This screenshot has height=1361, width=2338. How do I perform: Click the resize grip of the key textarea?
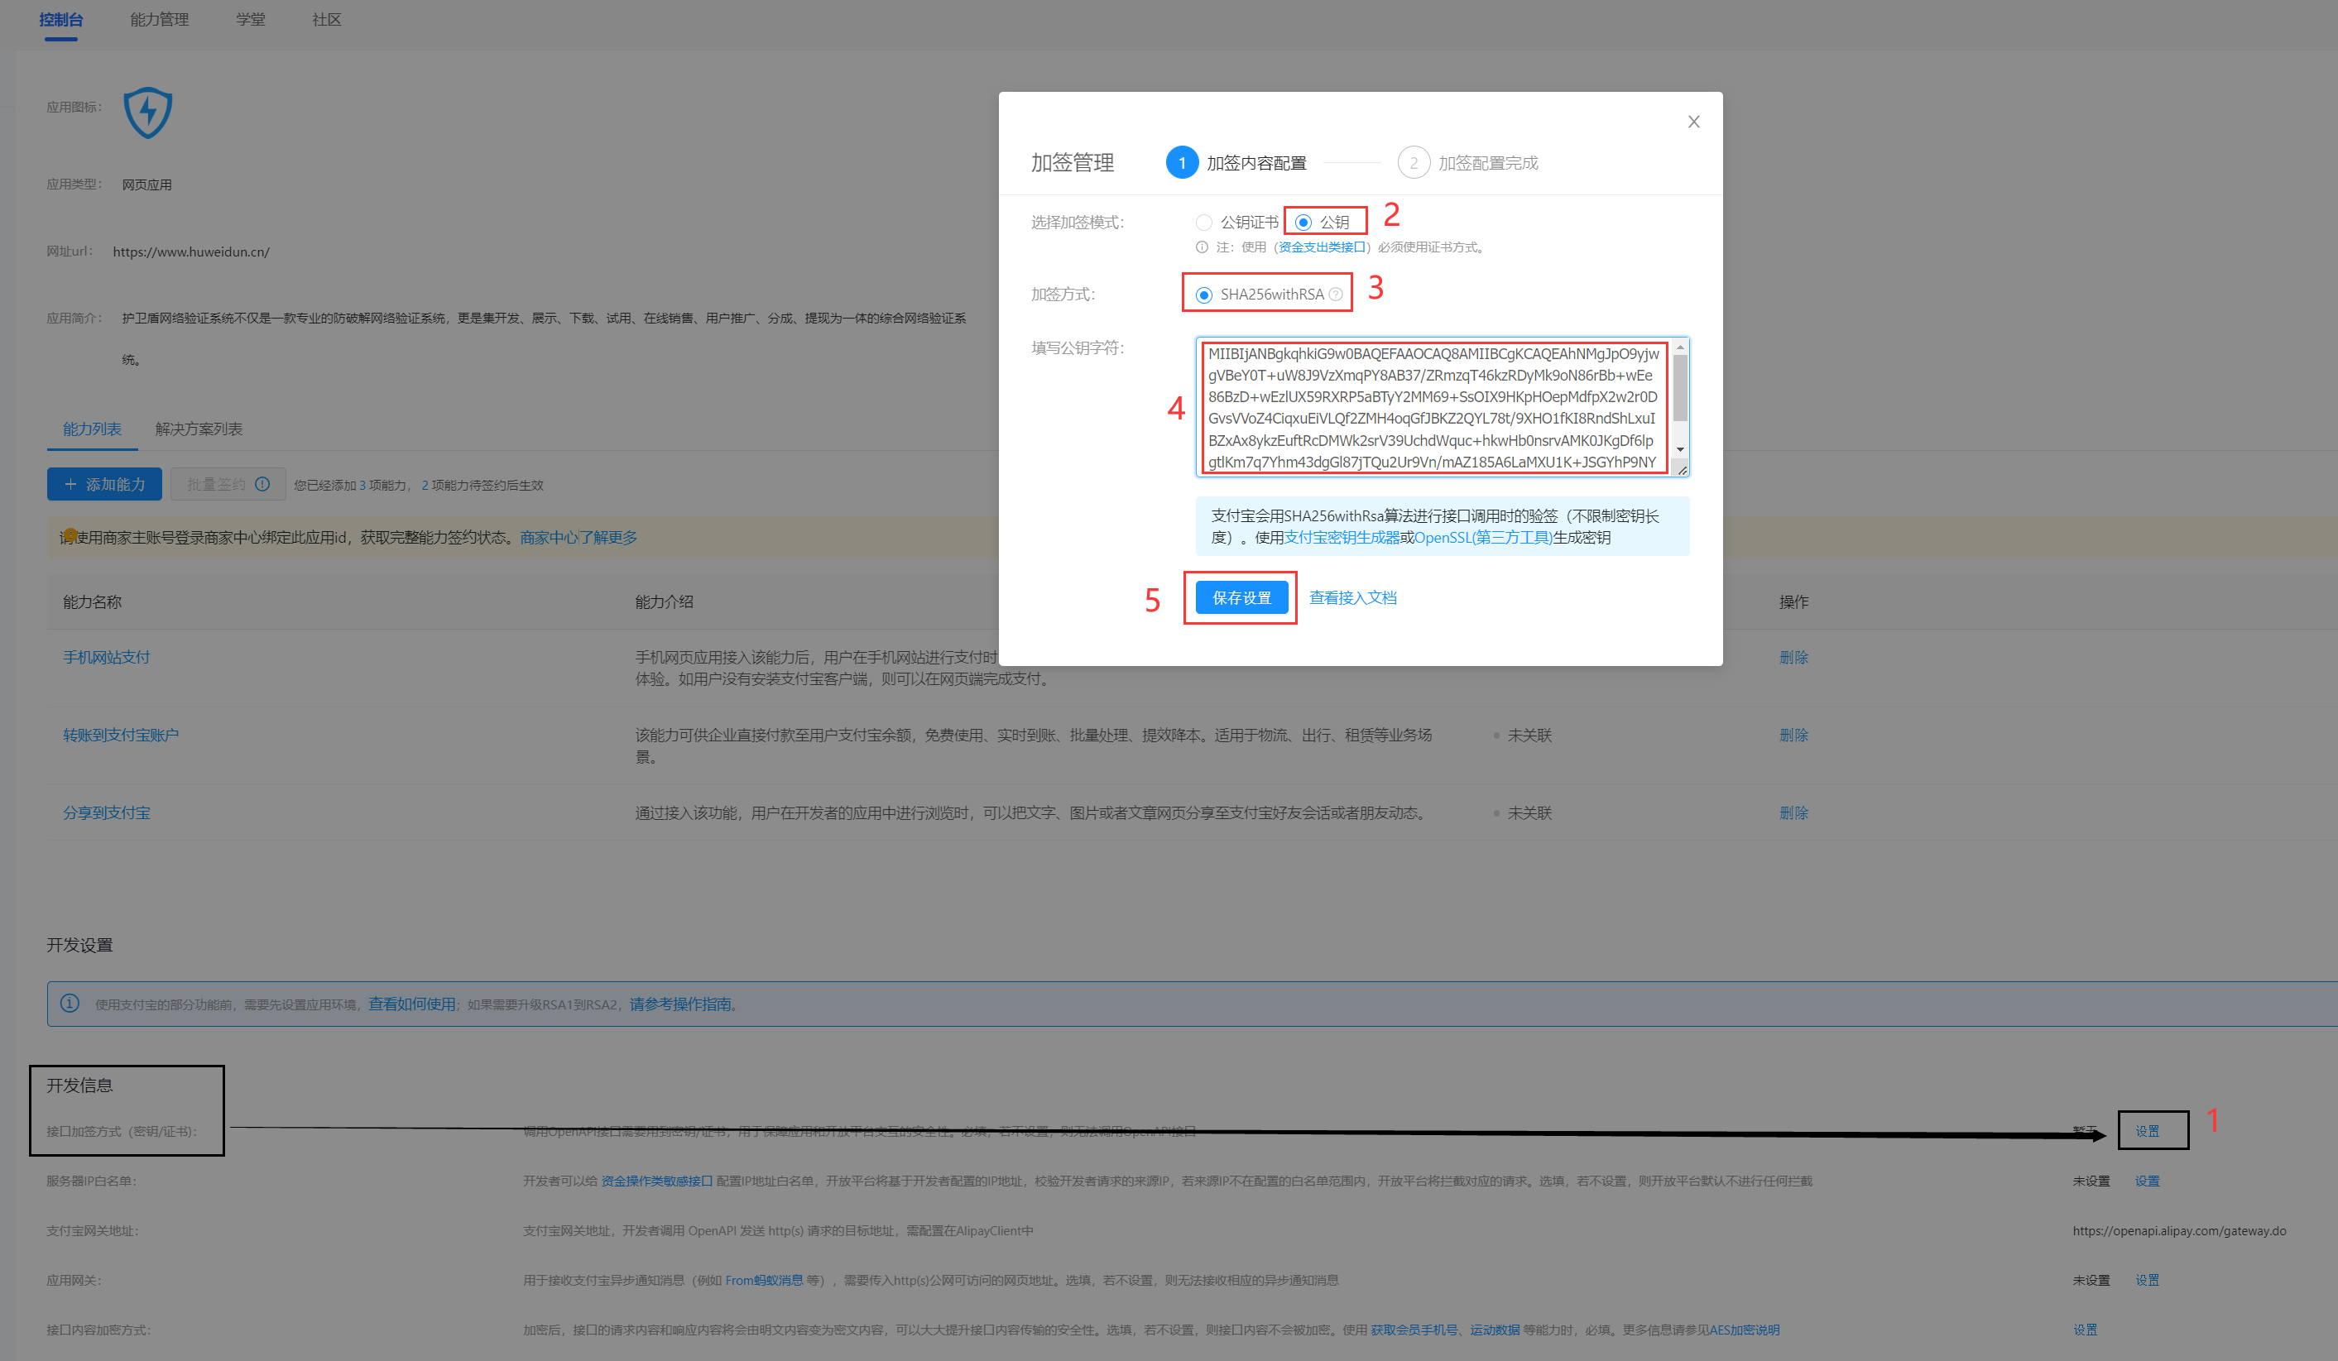click(x=1682, y=469)
